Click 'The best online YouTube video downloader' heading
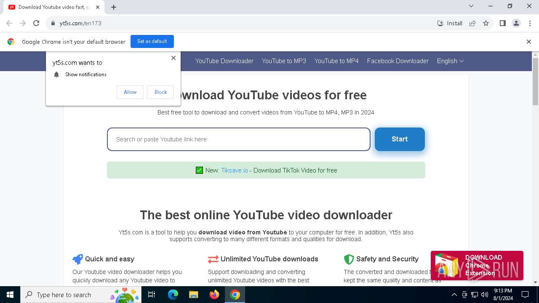The width and height of the screenshot is (539, 303). tap(266, 215)
